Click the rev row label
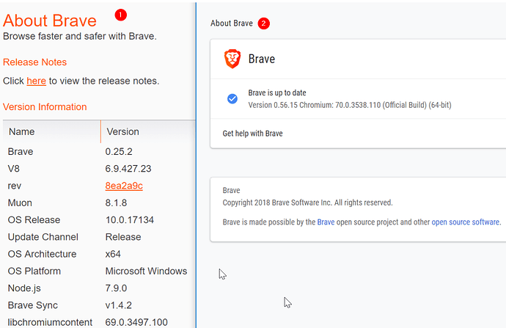The image size is (506, 328). click(x=15, y=186)
